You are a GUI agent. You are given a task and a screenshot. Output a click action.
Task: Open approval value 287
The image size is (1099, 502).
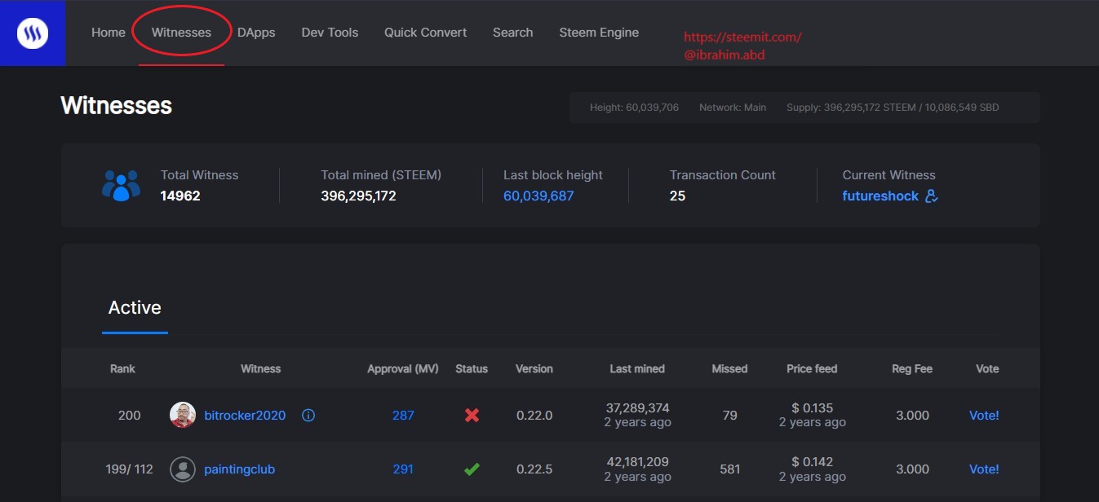(403, 416)
